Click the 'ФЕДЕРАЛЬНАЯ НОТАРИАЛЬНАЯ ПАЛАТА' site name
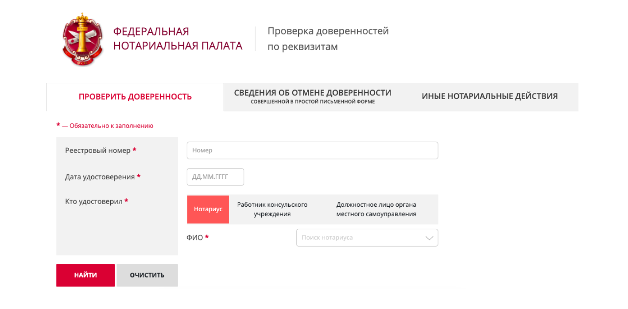 178,39
